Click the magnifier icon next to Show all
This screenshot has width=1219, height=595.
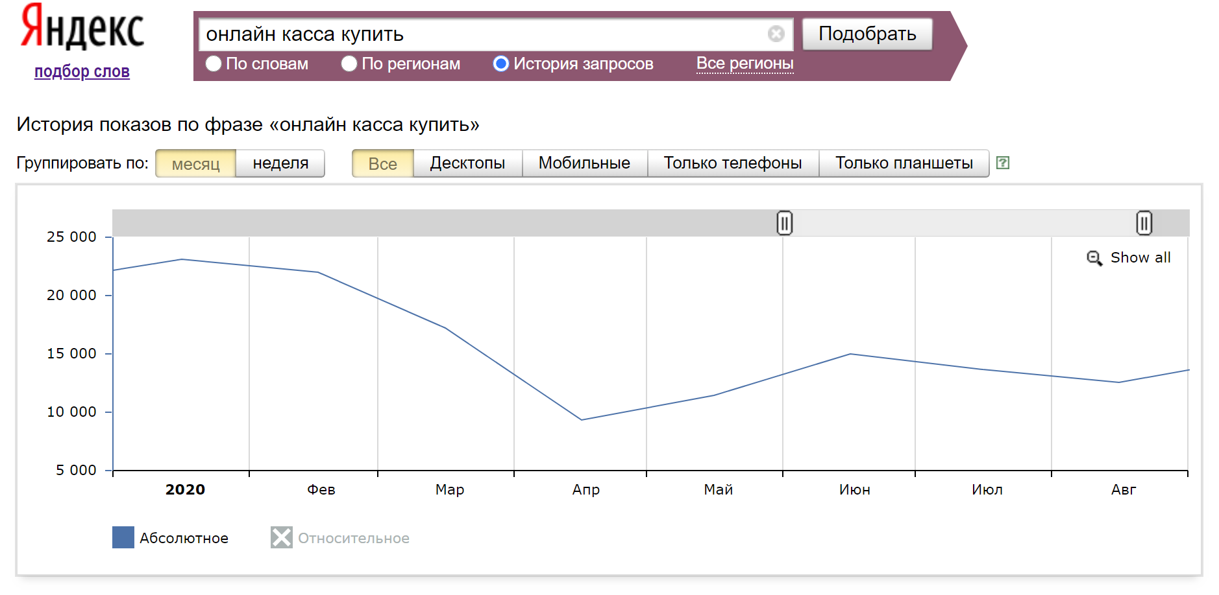(x=1094, y=258)
